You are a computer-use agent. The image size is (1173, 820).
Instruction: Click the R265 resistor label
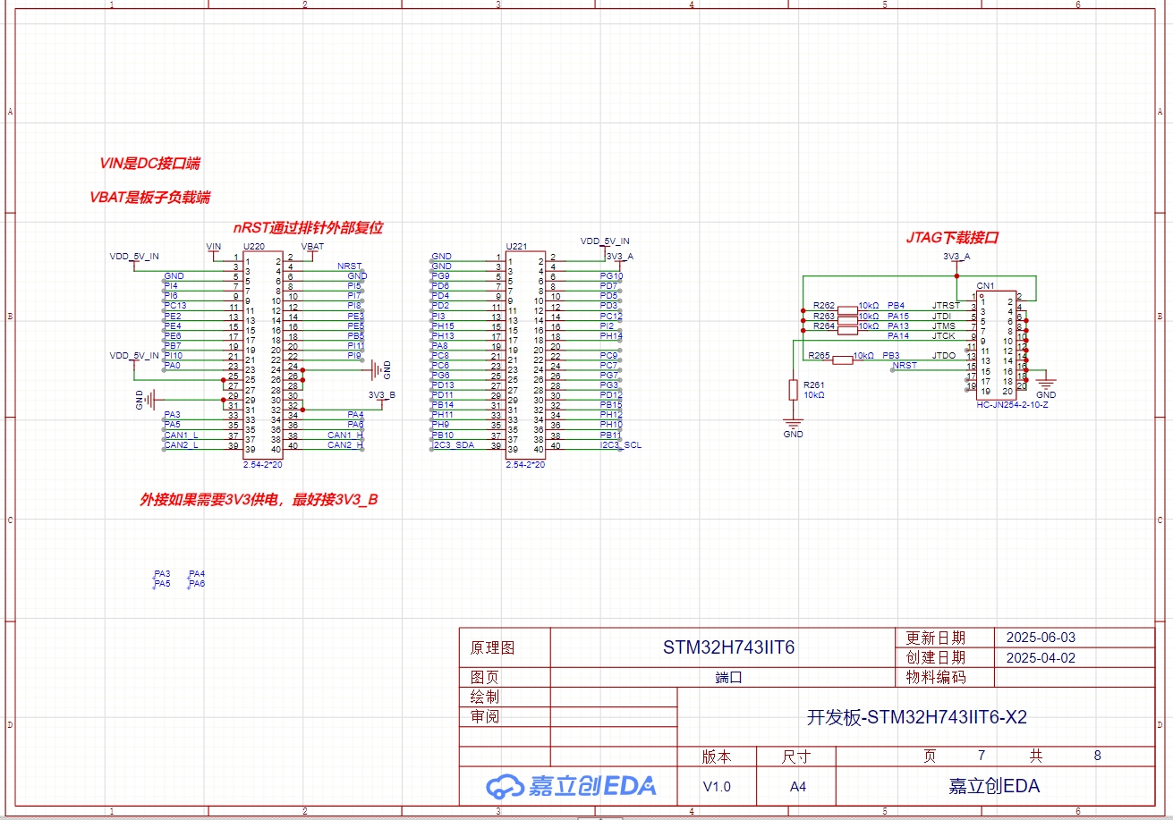(x=819, y=355)
